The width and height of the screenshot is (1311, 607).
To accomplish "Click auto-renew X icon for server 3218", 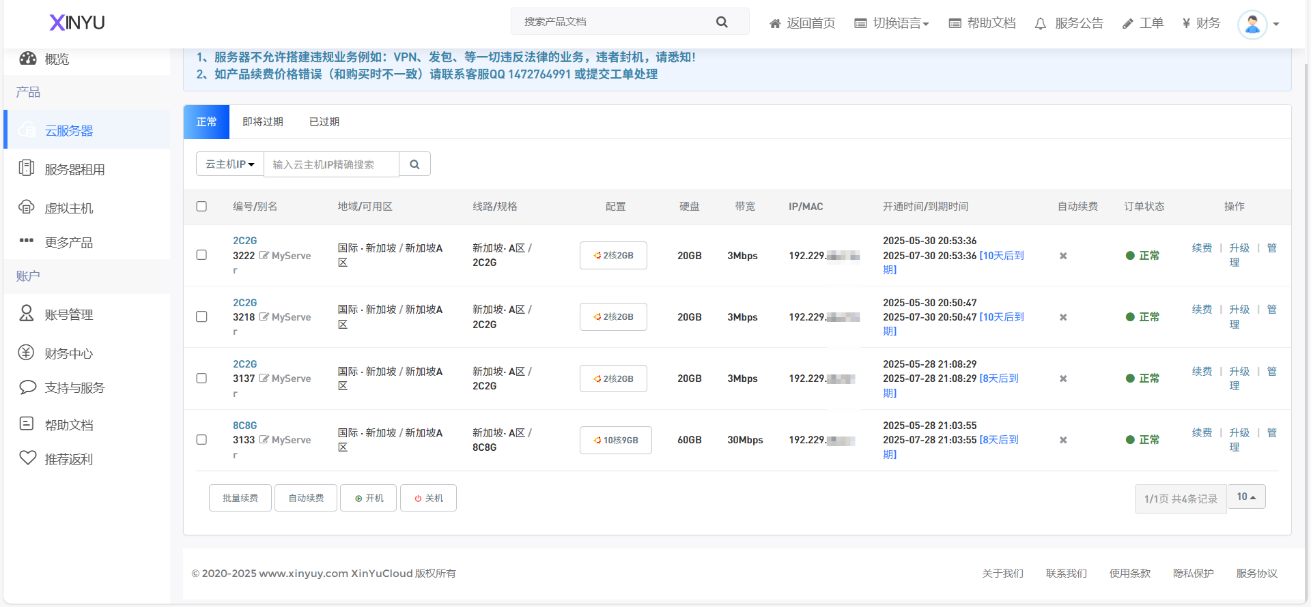I will pos(1063,317).
